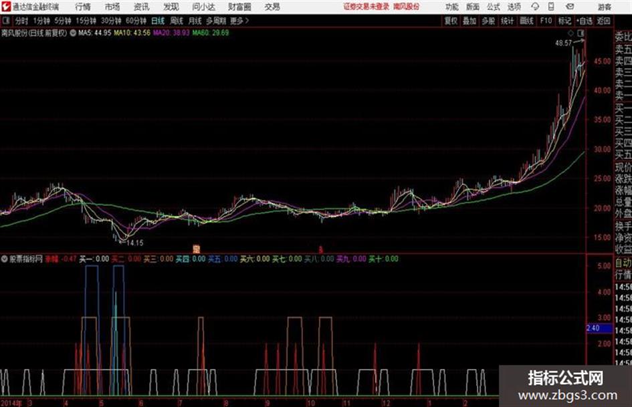Viewport: 632px width, 407px height.
Task: Click the 统计 statistics toolbar button
Action: click(x=507, y=21)
